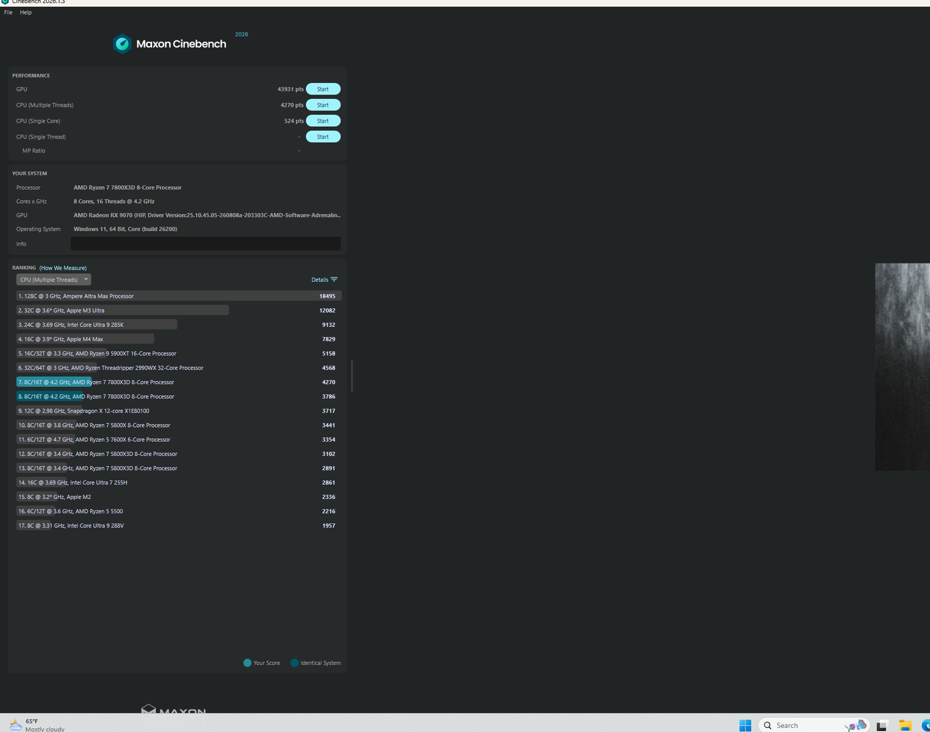Open the Windows Start menu
This screenshot has width=930, height=732.
[745, 725]
